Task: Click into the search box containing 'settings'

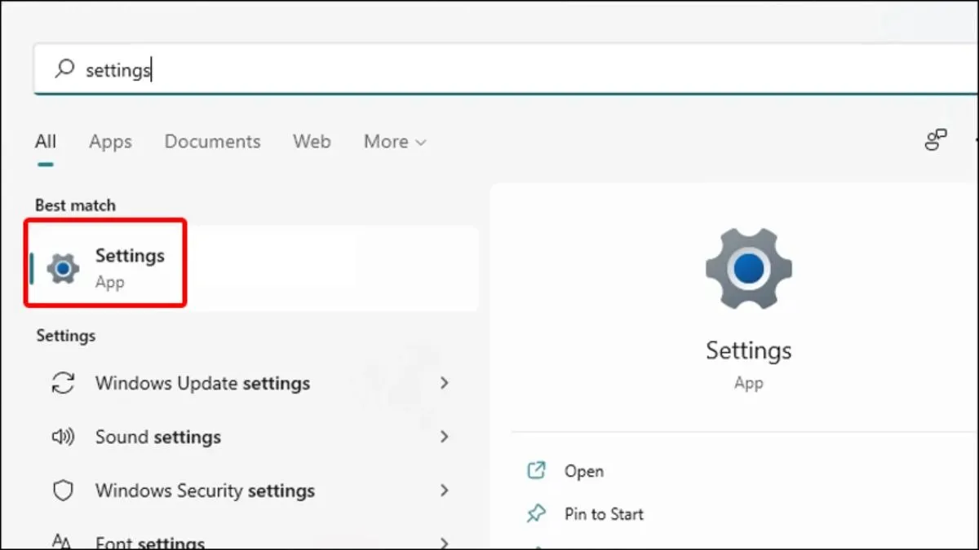Action: point(489,70)
